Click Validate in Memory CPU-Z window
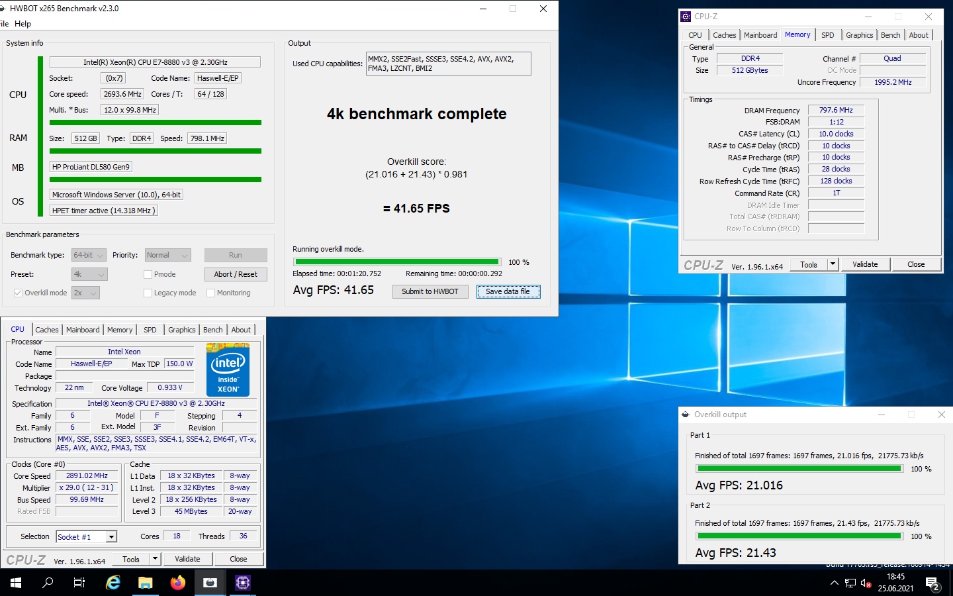Screen dimensions: 953x596 865,264
